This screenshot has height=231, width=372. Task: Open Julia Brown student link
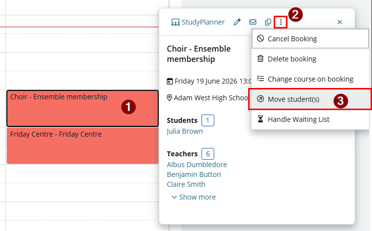[185, 131]
